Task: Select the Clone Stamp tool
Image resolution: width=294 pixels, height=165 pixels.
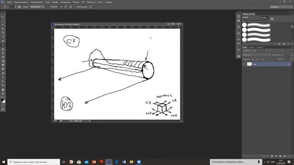Action: (3, 49)
